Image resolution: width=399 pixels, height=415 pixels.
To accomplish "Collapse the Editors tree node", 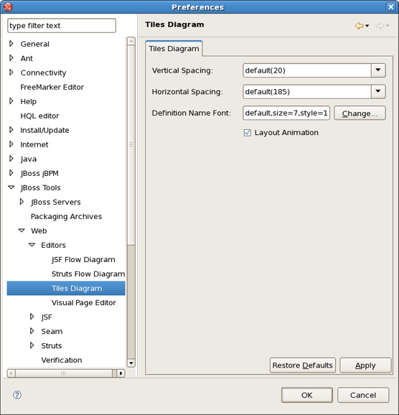I will (x=32, y=245).
